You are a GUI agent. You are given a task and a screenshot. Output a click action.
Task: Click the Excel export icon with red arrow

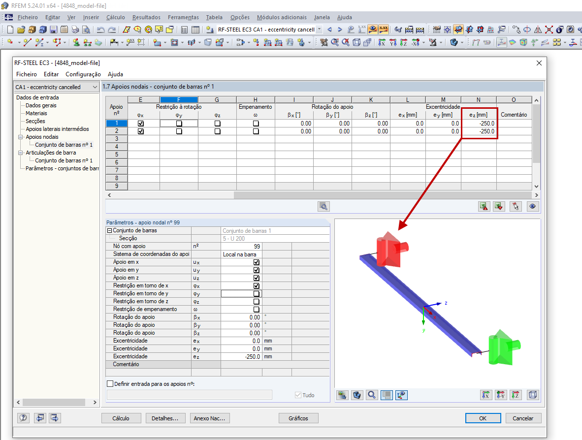pyautogui.click(x=484, y=207)
